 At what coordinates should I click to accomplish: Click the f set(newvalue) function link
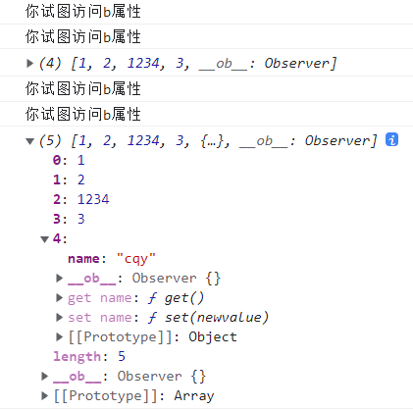coord(208,318)
